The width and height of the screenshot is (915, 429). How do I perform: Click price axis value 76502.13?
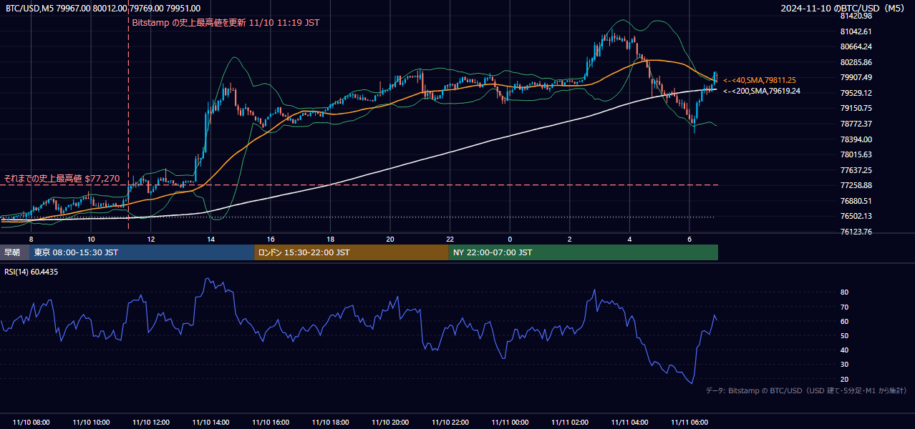click(x=856, y=216)
